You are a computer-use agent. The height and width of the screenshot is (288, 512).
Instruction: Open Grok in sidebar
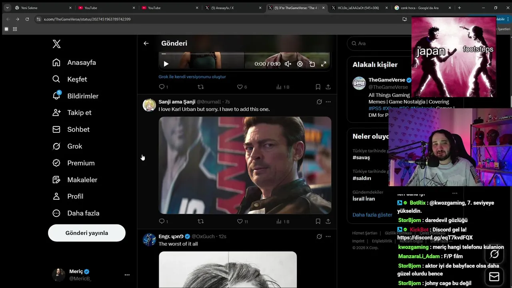pyautogui.click(x=67, y=146)
